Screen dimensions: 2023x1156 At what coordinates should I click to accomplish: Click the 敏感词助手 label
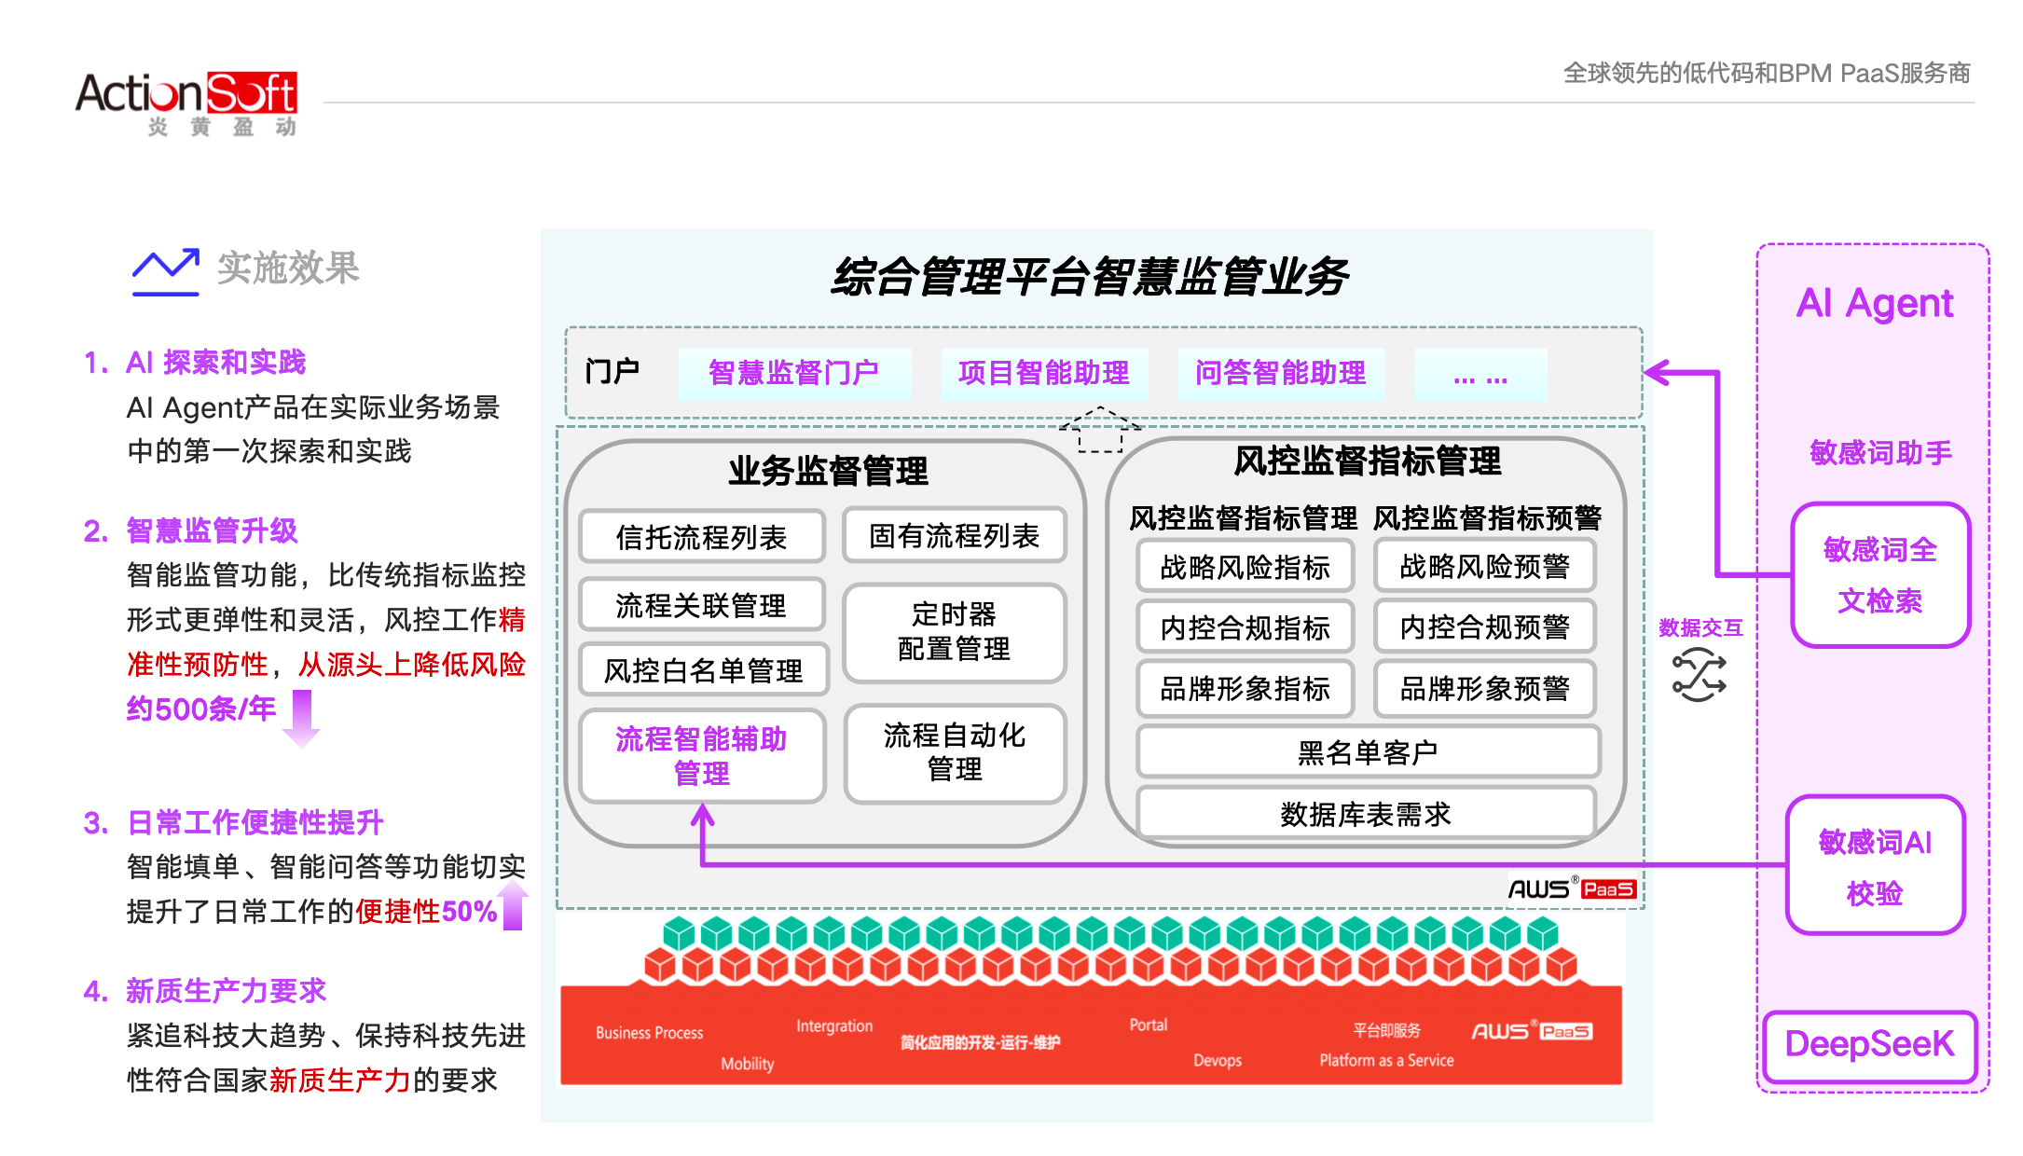(1880, 453)
